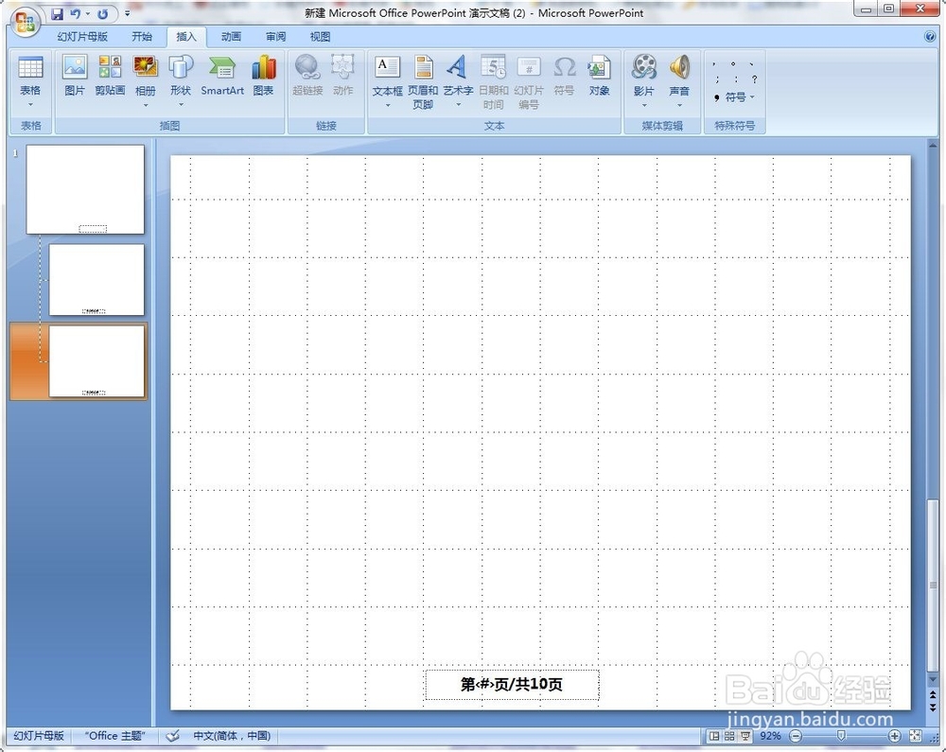Click the zoom slider handle
The height and width of the screenshot is (752, 946).
(841, 736)
